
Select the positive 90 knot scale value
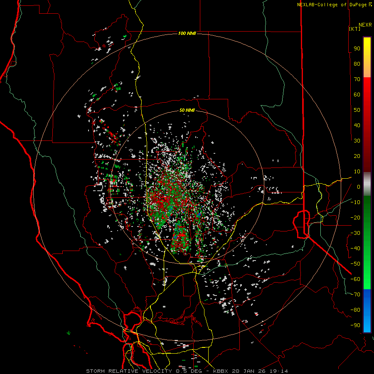[357, 49]
